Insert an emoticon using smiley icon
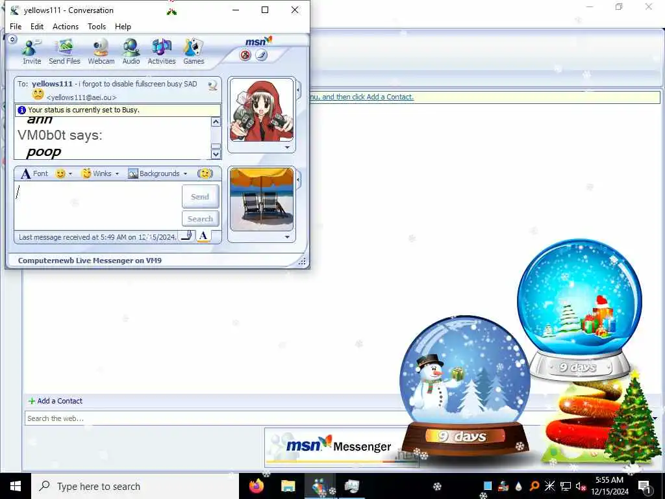This screenshot has width=665, height=499. 60,173
